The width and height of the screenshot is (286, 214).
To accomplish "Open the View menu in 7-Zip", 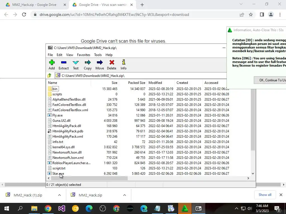I will pos(70,55).
